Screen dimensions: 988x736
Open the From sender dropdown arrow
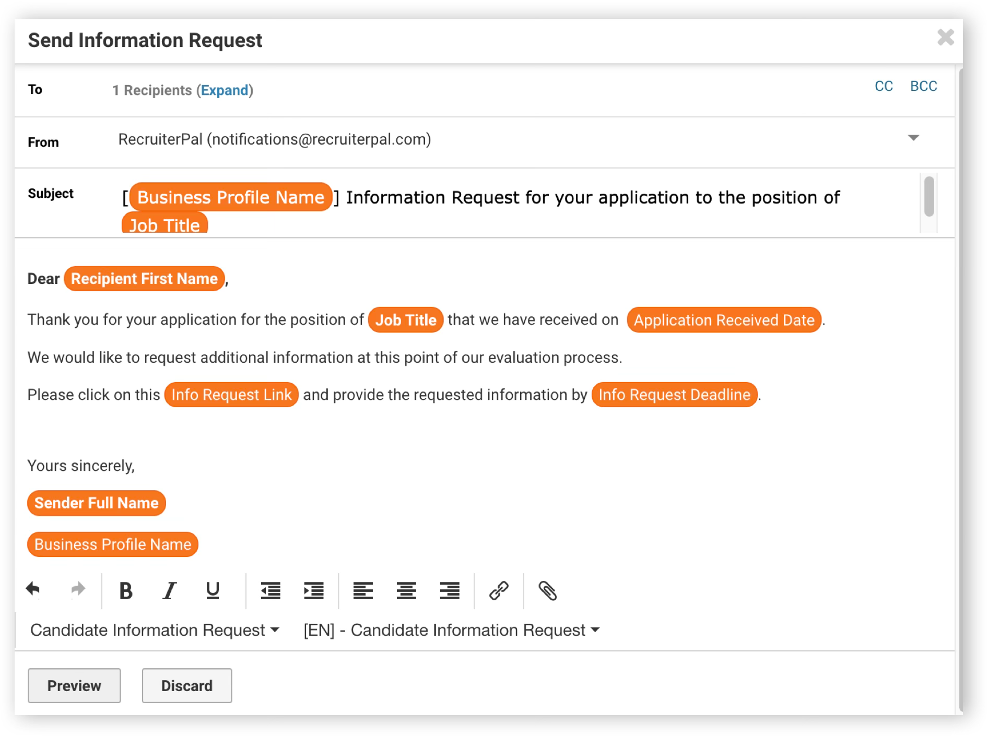(913, 138)
